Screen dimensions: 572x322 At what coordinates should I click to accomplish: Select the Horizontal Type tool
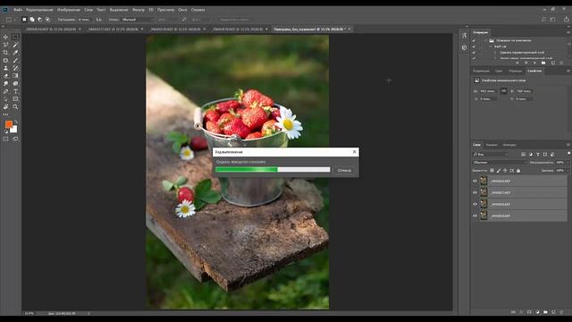(15, 91)
